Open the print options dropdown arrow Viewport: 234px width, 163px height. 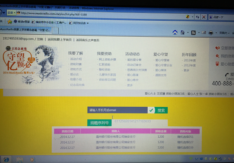216,33
